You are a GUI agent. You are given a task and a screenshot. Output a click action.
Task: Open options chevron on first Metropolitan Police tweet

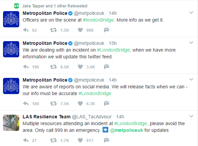191,12
